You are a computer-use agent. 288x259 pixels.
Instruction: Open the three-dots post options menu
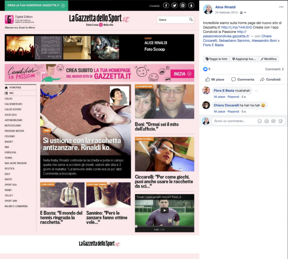281,7
